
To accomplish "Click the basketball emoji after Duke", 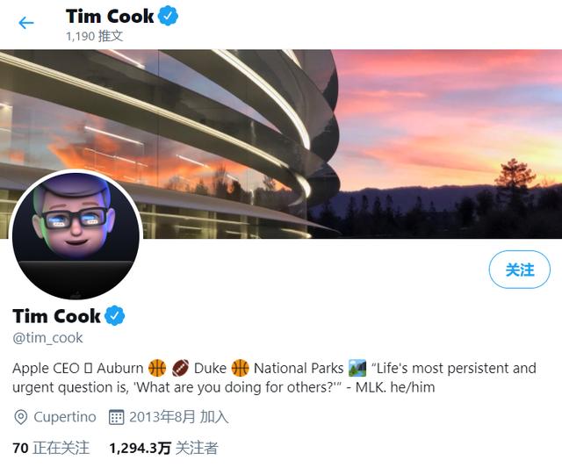I will click(241, 368).
